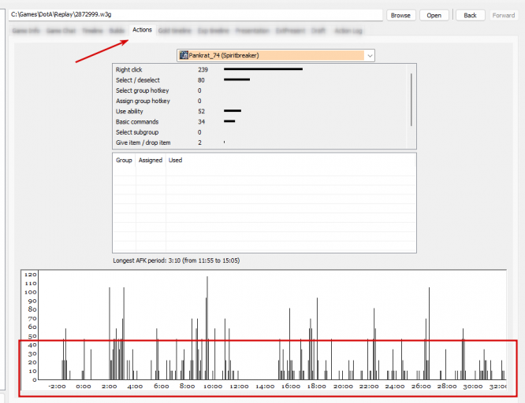Sort by the Assigned column header
The image size is (525, 403).
[151, 161]
